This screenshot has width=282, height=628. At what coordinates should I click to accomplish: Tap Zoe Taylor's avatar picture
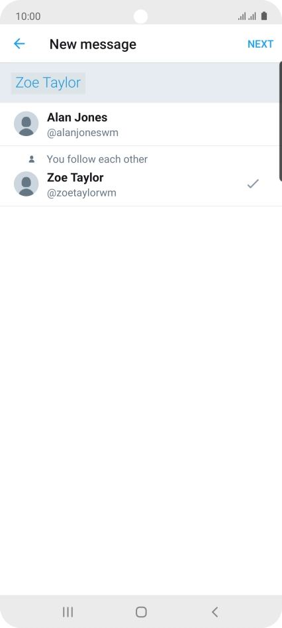(x=26, y=184)
